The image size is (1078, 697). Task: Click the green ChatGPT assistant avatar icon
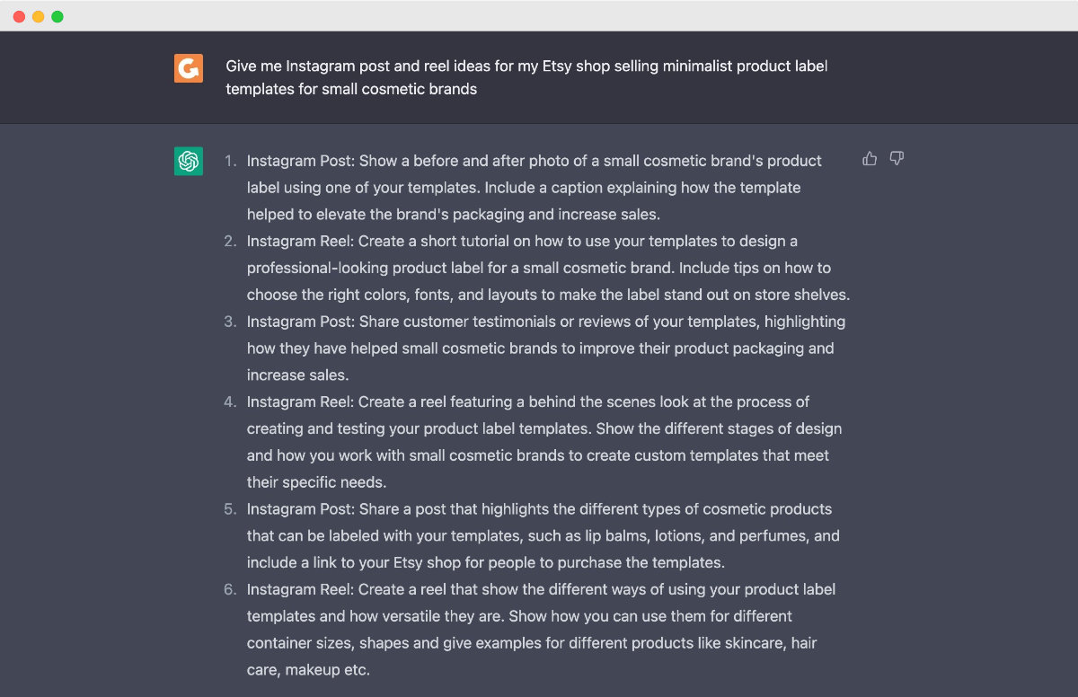[188, 161]
